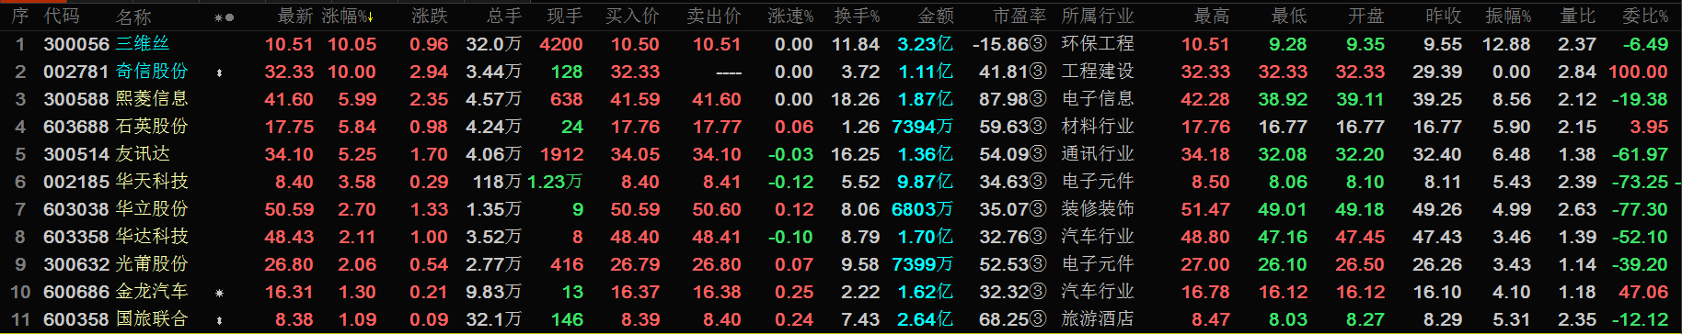
Task: Click the 名称 column header
Action: [133, 17]
